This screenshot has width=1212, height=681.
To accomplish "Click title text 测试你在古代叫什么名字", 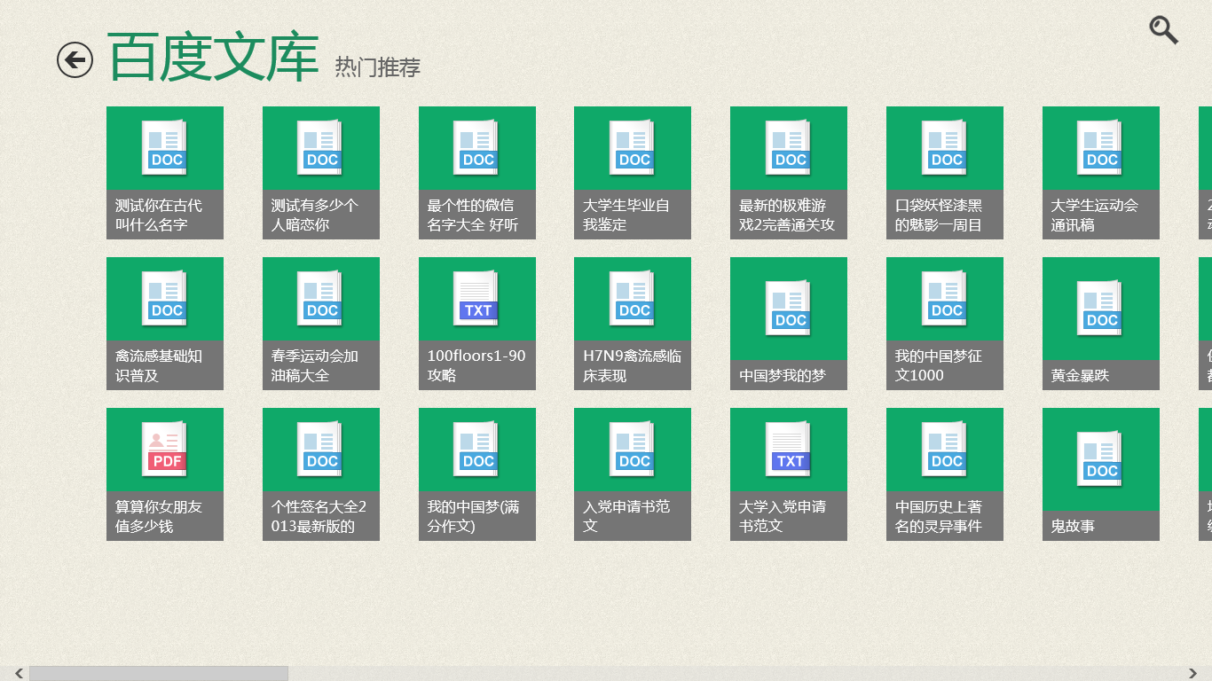I will click(x=159, y=215).
